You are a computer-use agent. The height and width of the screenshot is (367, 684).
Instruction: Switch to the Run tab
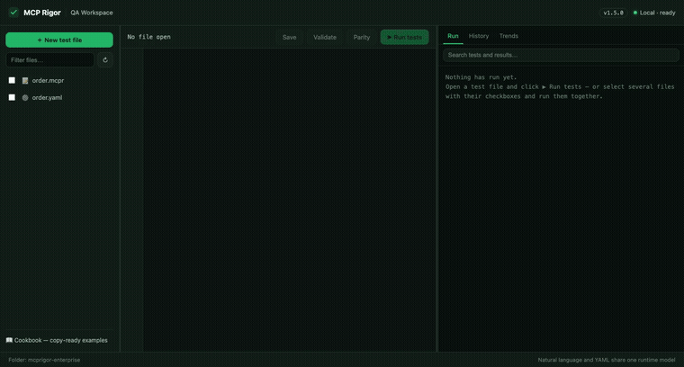453,36
